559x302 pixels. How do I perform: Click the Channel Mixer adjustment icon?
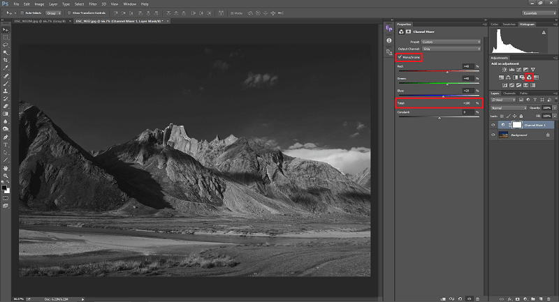(529, 77)
